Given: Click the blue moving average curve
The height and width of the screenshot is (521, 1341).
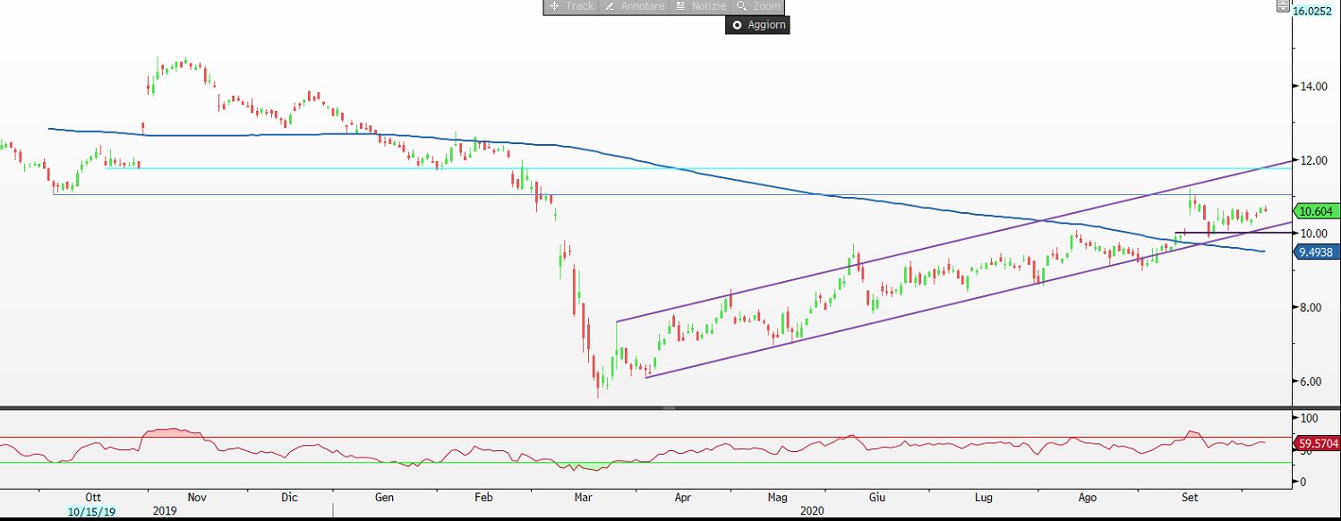Looking at the screenshot, I should pyautogui.click(x=627, y=157).
